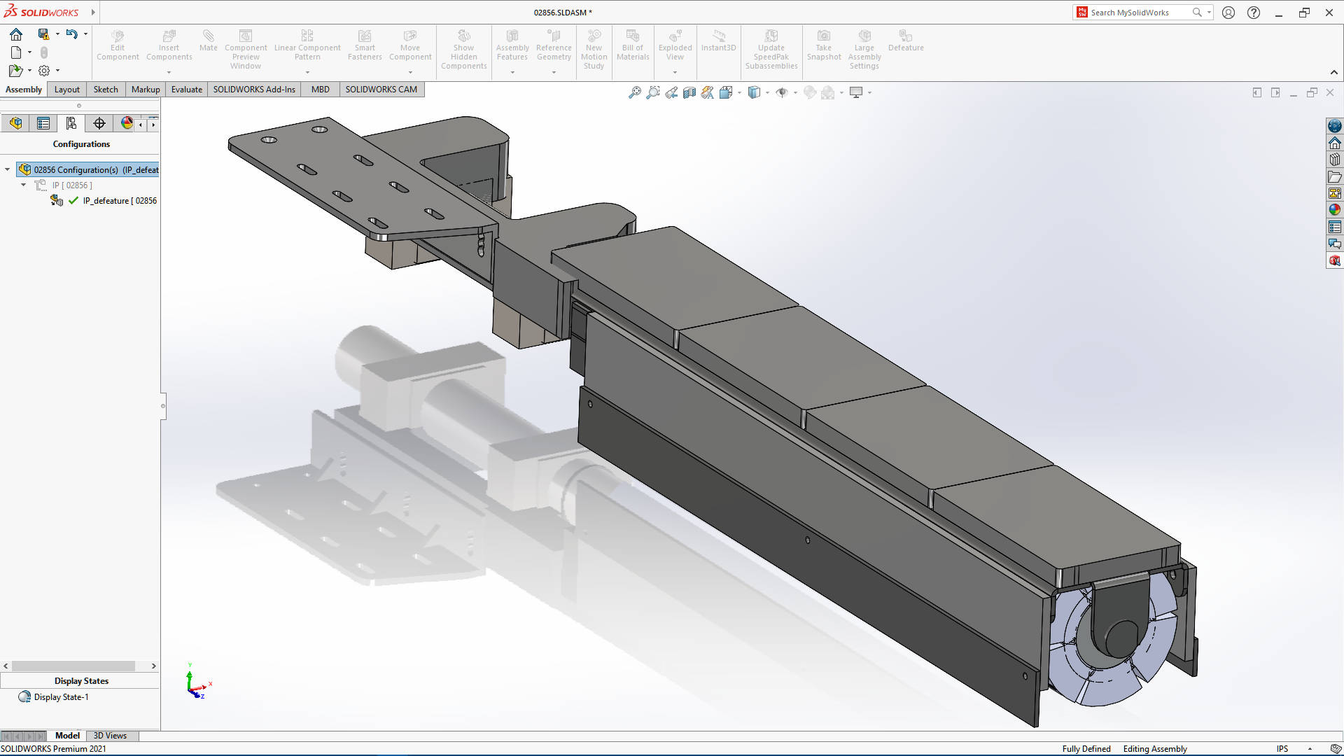Click the Show Hidden Components button

464,48
